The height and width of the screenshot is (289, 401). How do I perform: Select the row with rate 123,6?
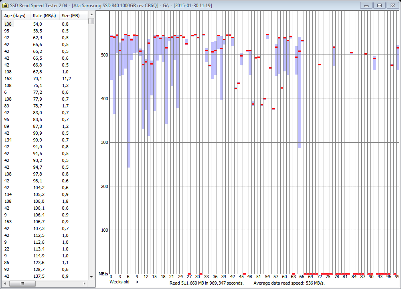[x=45, y=263]
